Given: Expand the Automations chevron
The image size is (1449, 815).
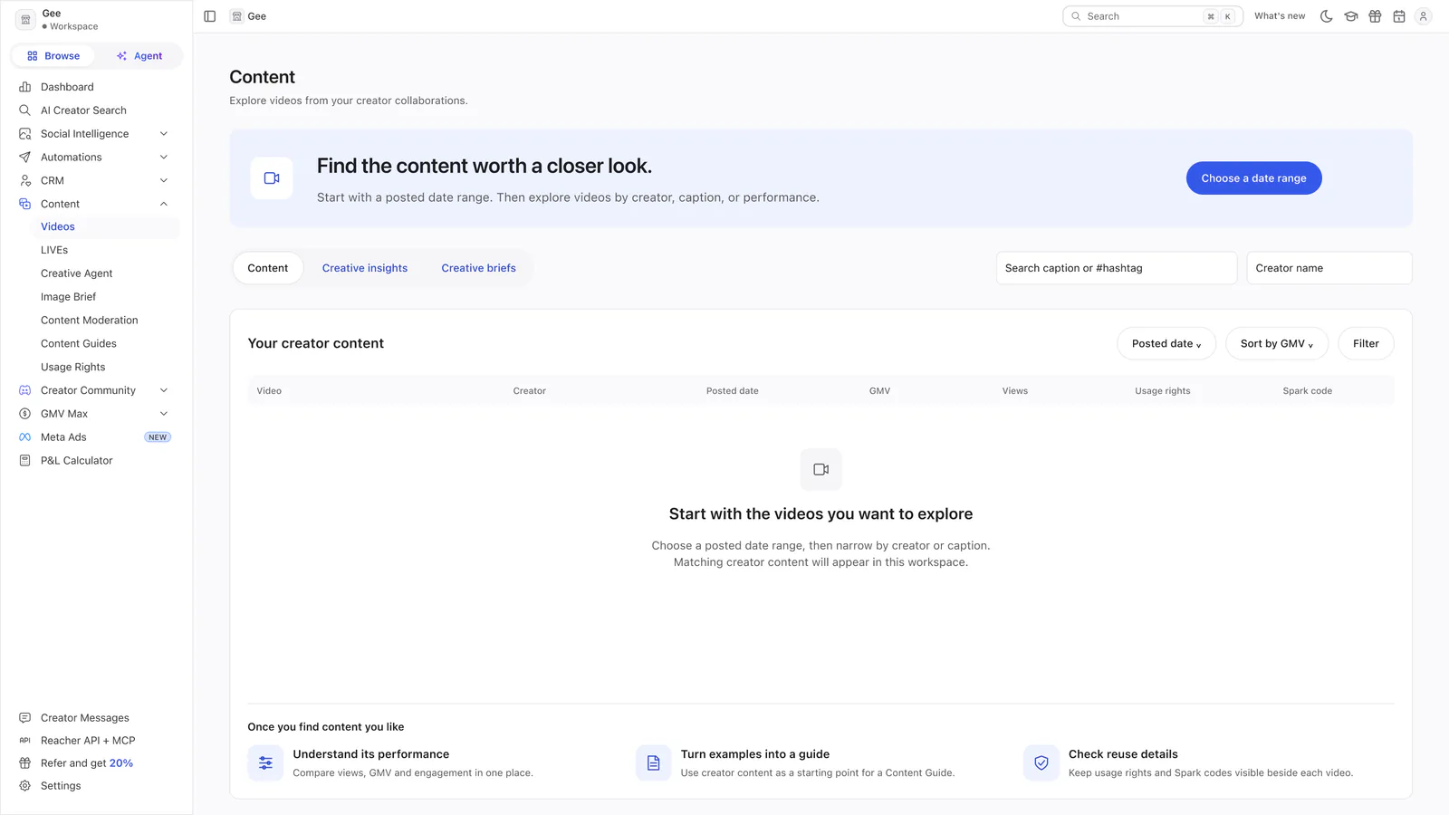Looking at the screenshot, I should (x=164, y=158).
